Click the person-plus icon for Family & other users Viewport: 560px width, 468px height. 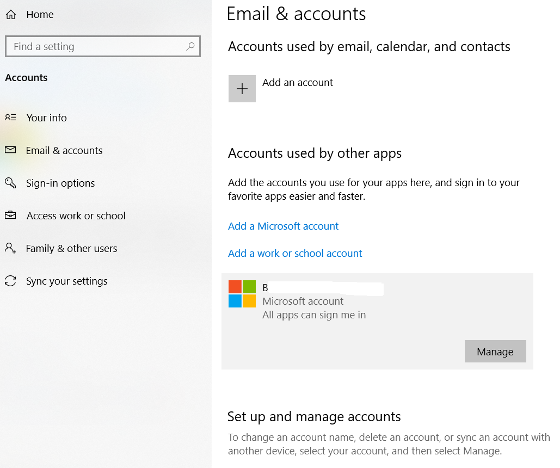[10, 248]
